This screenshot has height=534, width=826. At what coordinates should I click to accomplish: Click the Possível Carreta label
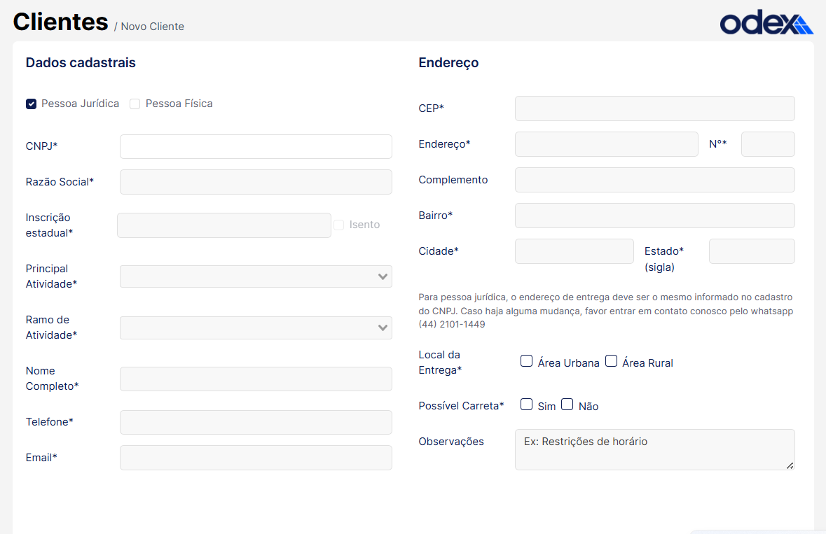461,406
